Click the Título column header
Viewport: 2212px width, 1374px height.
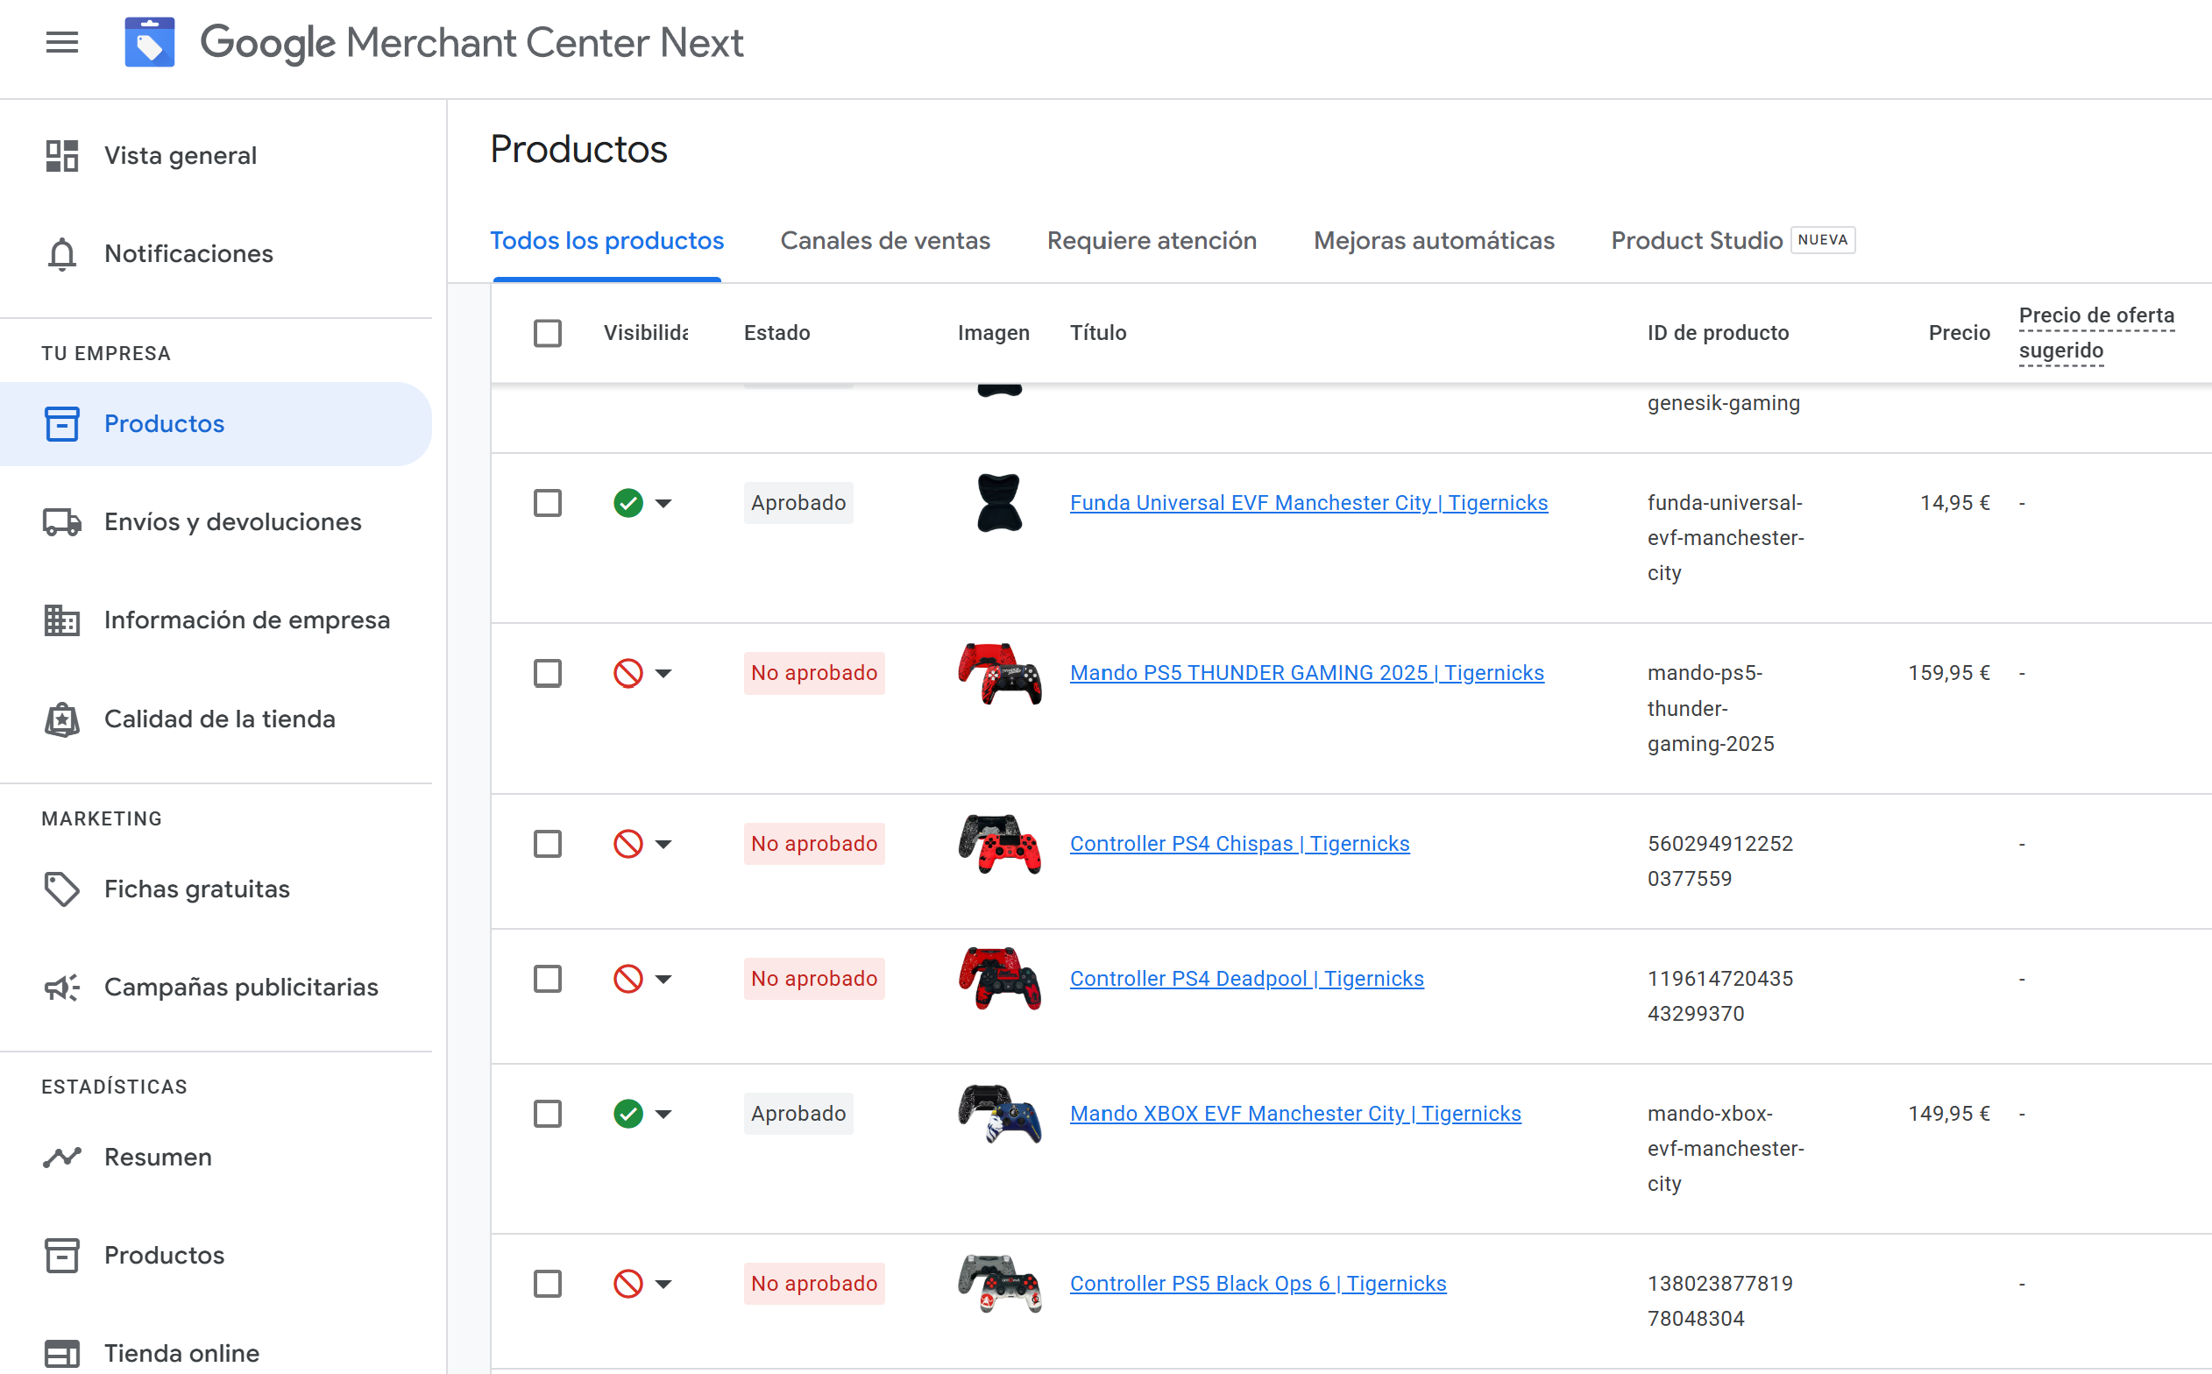click(1098, 333)
